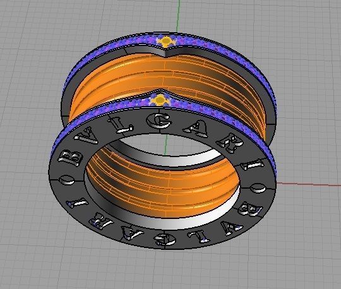This screenshot has height=289, width=341.
Task: Pick the yellow gem on the back ring rim
Action: (166, 41)
